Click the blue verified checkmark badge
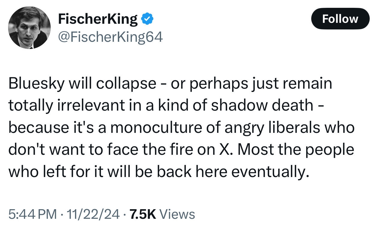Viewport: 385px width, 226px height. [x=147, y=19]
